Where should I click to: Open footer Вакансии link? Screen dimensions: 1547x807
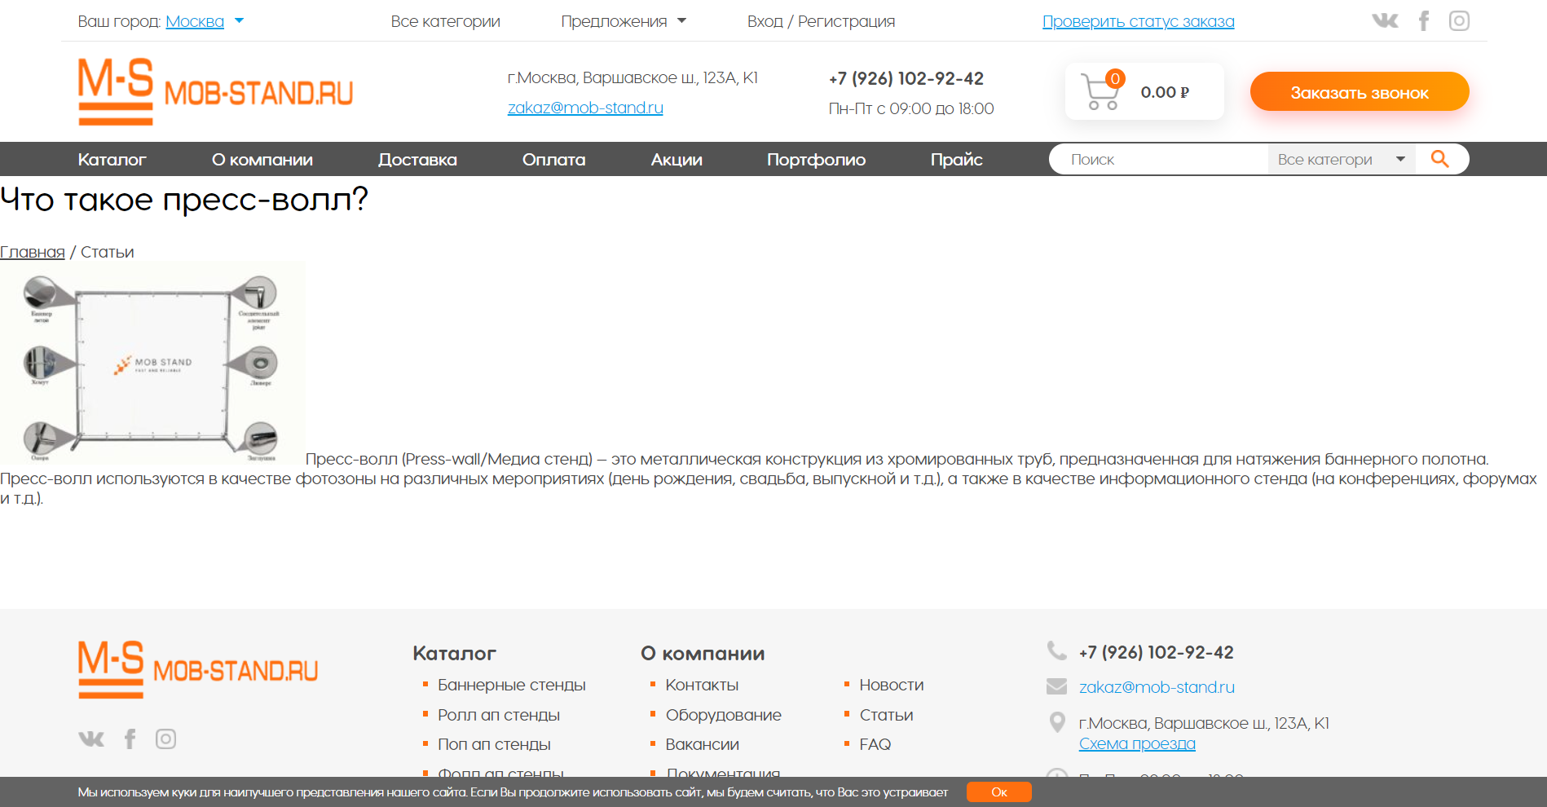(x=703, y=744)
